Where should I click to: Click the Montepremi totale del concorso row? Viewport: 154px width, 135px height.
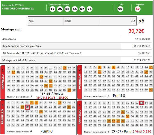click(x=75, y=60)
